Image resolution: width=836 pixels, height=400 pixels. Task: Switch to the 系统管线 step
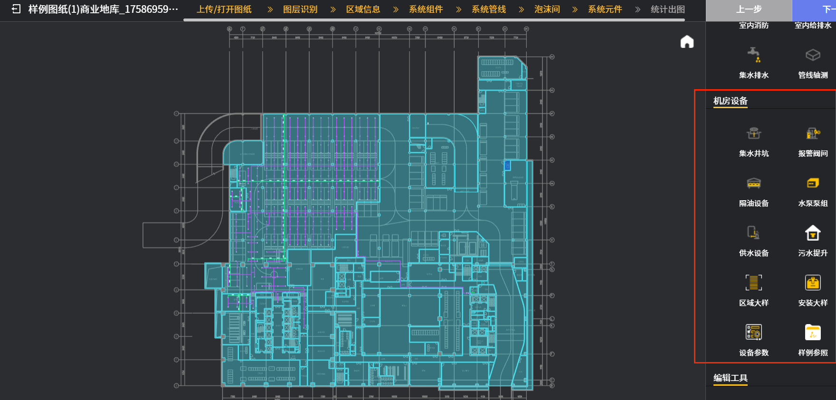488,9
